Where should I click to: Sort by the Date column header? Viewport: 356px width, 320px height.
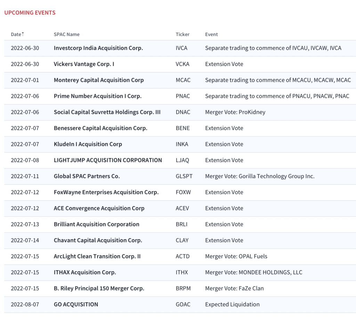(x=17, y=34)
